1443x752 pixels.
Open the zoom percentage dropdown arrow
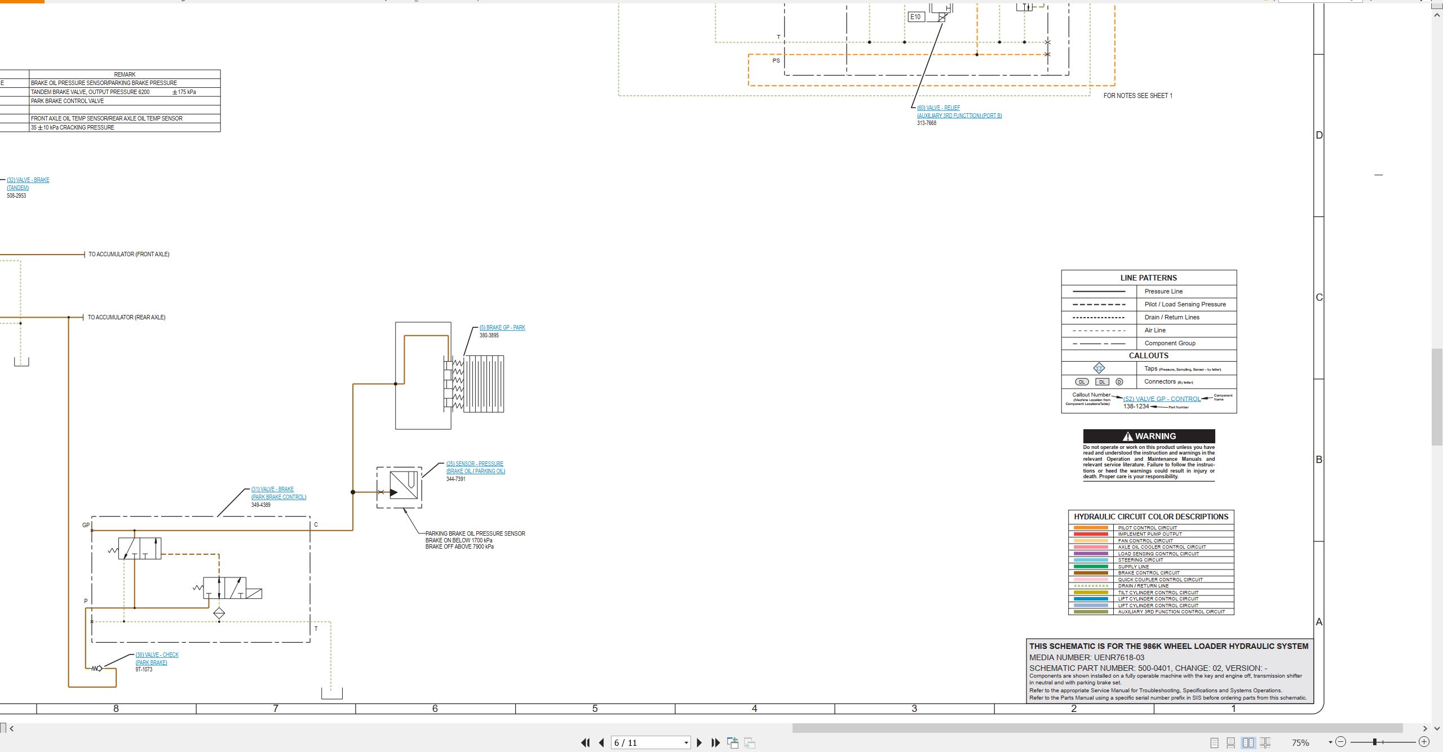[1330, 742]
